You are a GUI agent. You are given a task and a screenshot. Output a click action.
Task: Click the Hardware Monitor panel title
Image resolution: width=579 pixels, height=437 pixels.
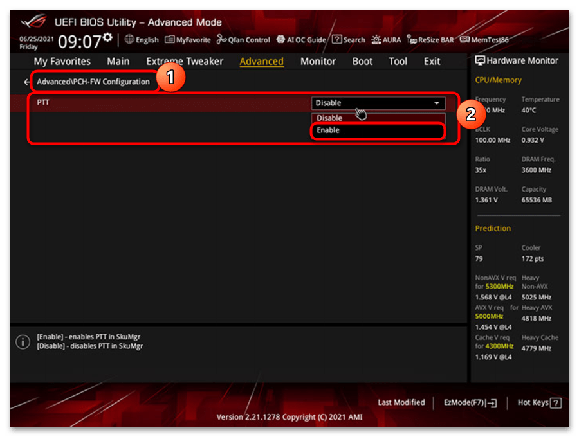[x=522, y=60]
